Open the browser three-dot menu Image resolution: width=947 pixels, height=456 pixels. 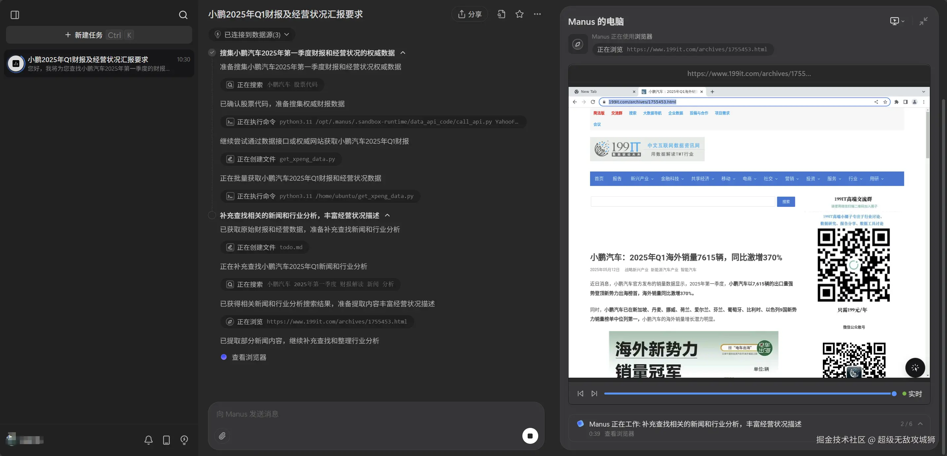coord(924,102)
